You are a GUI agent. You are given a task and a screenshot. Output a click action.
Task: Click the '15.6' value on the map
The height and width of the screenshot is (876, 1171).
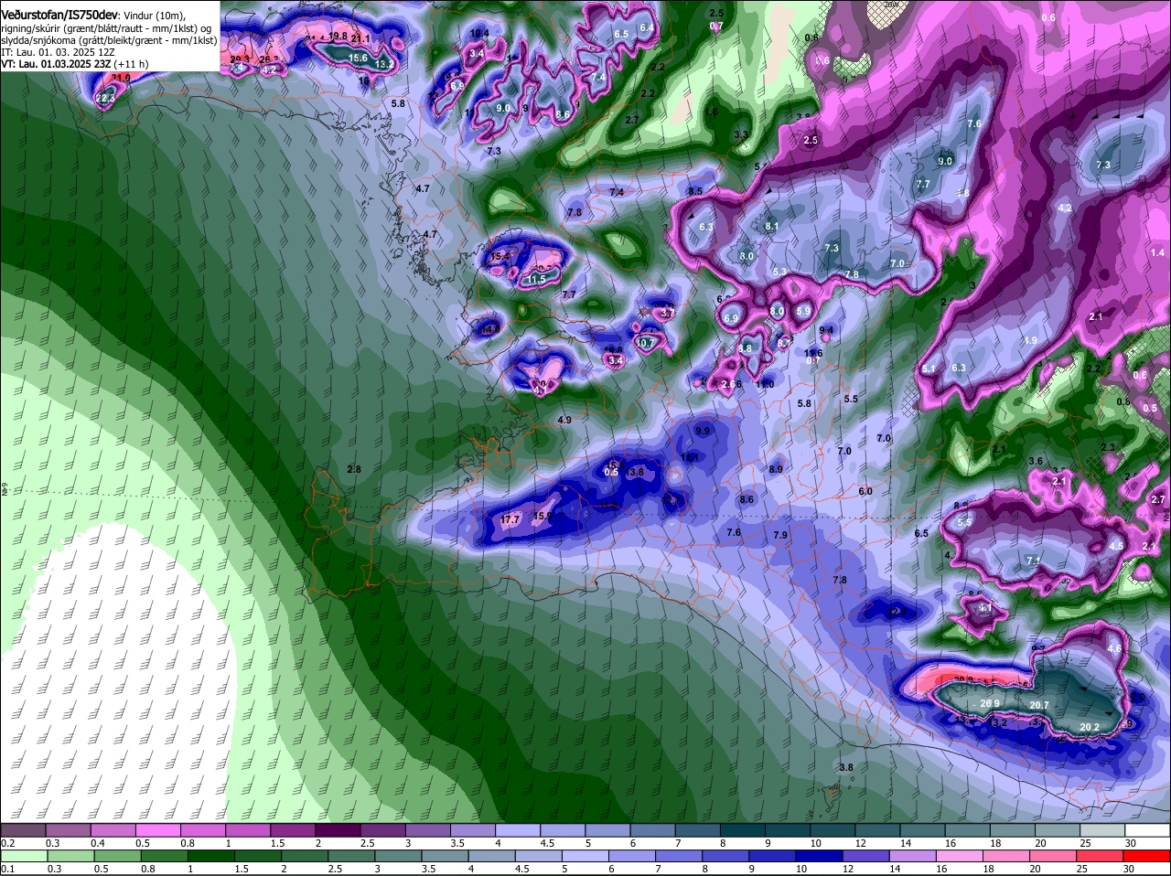pyautogui.click(x=359, y=58)
